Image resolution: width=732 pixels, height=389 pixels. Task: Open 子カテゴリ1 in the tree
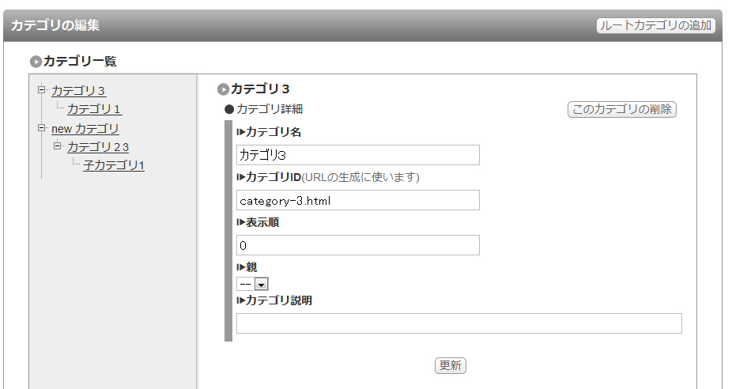tap(114, 165)
